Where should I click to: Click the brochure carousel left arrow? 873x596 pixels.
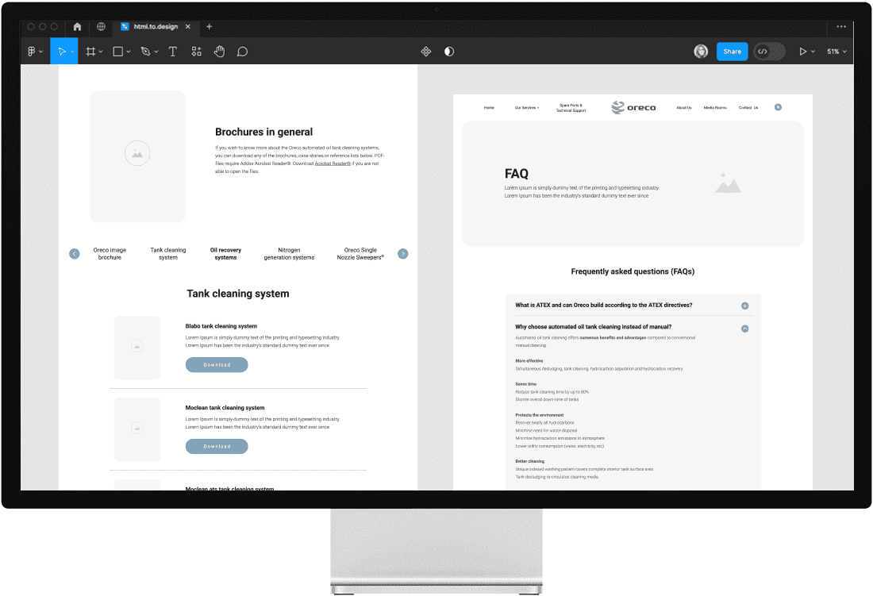74,254
